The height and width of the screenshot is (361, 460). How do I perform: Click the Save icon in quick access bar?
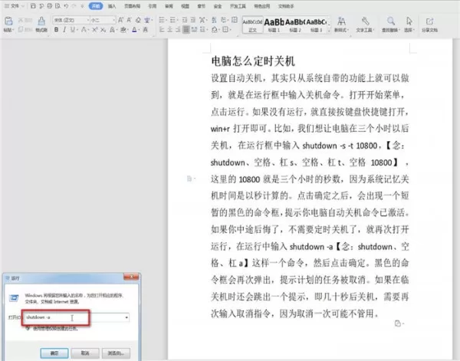(x=33, y=6)
